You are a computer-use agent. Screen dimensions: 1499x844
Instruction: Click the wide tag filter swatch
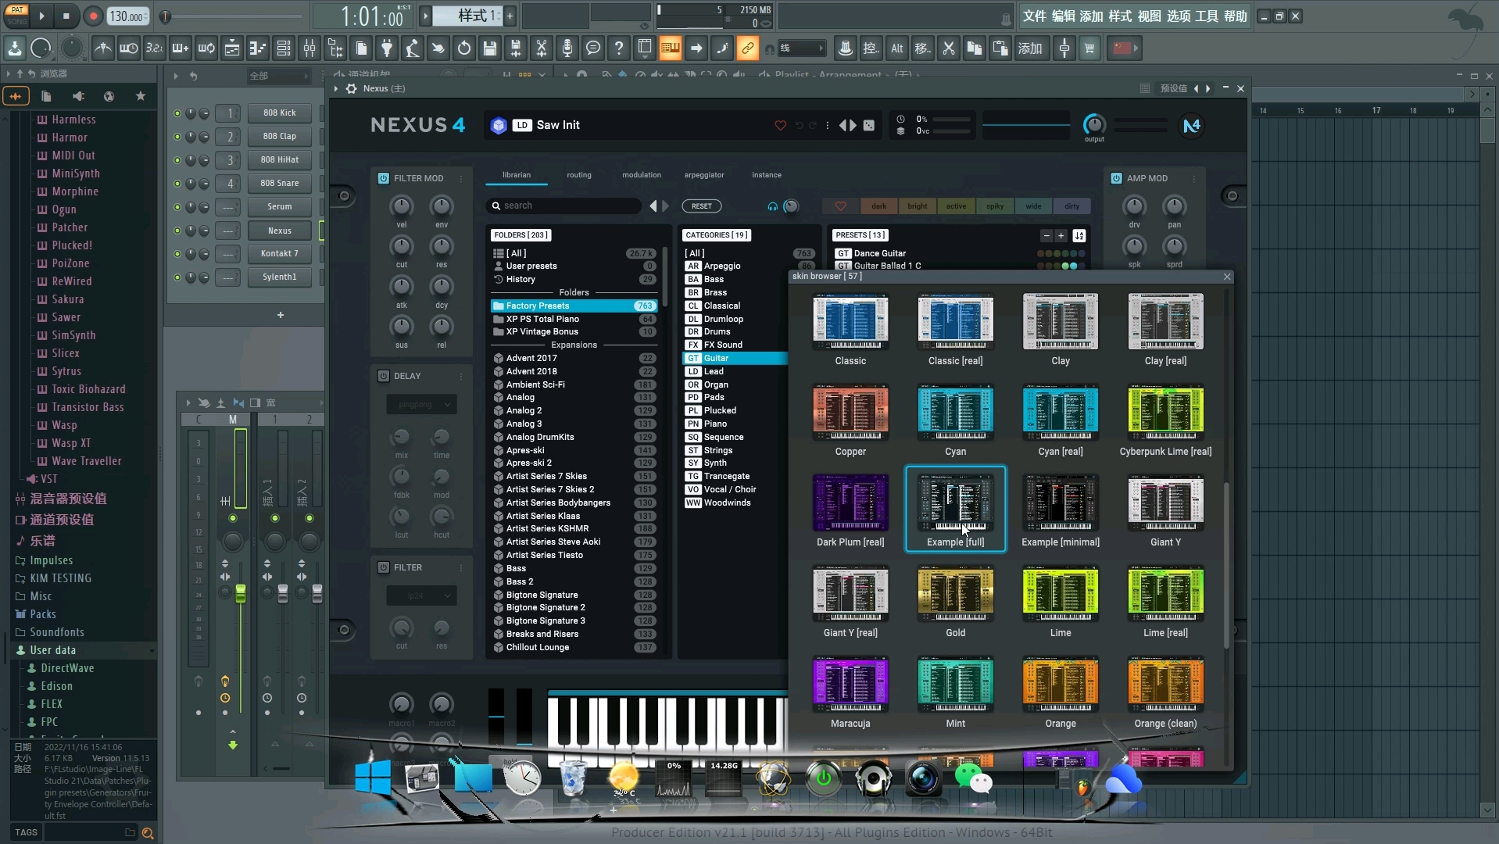[x=1033, y=206]
